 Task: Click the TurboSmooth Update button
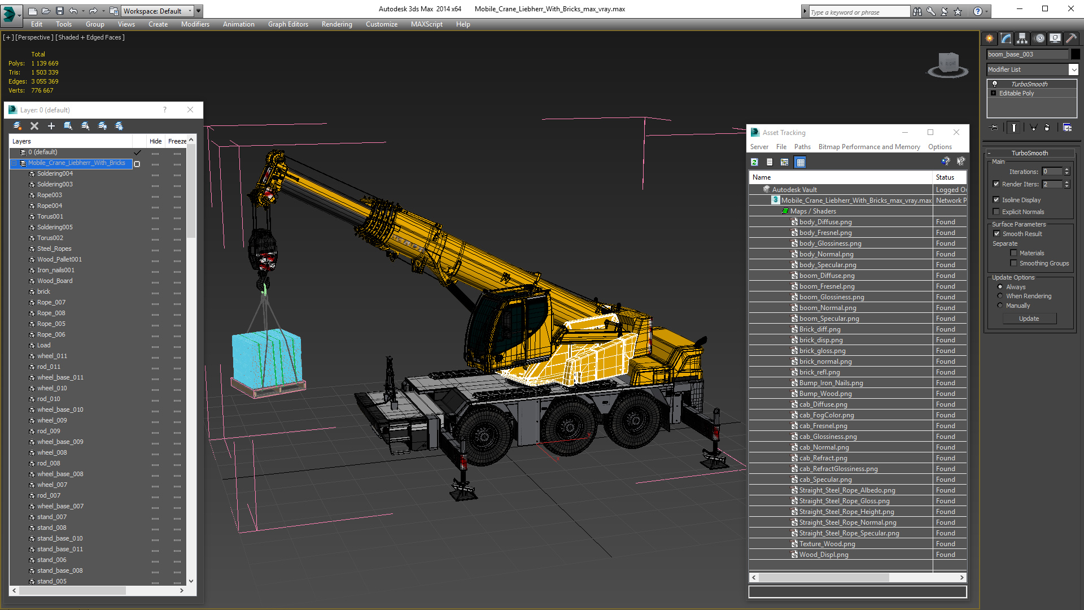coord(1029,319)
